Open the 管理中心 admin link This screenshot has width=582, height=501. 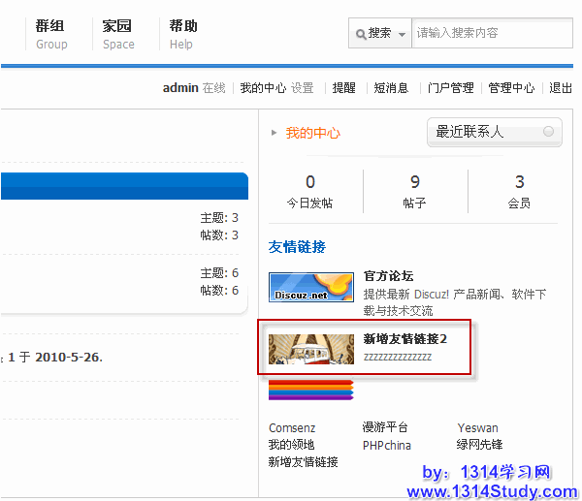click(511, 88)
